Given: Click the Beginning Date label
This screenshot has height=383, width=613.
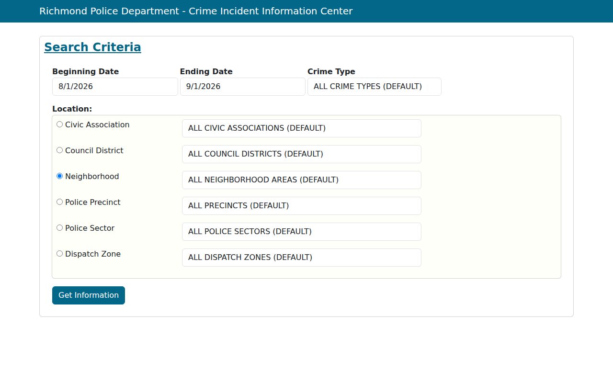Looking at the screenshot, I should pos(85,72).
